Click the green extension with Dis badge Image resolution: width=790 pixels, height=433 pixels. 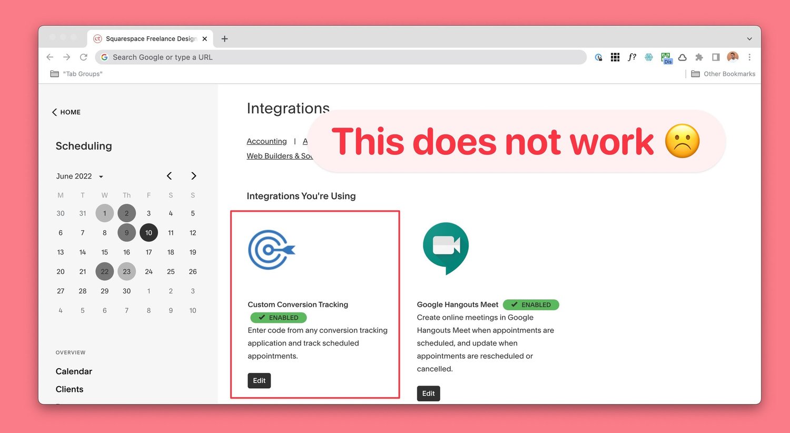[666, 58]
